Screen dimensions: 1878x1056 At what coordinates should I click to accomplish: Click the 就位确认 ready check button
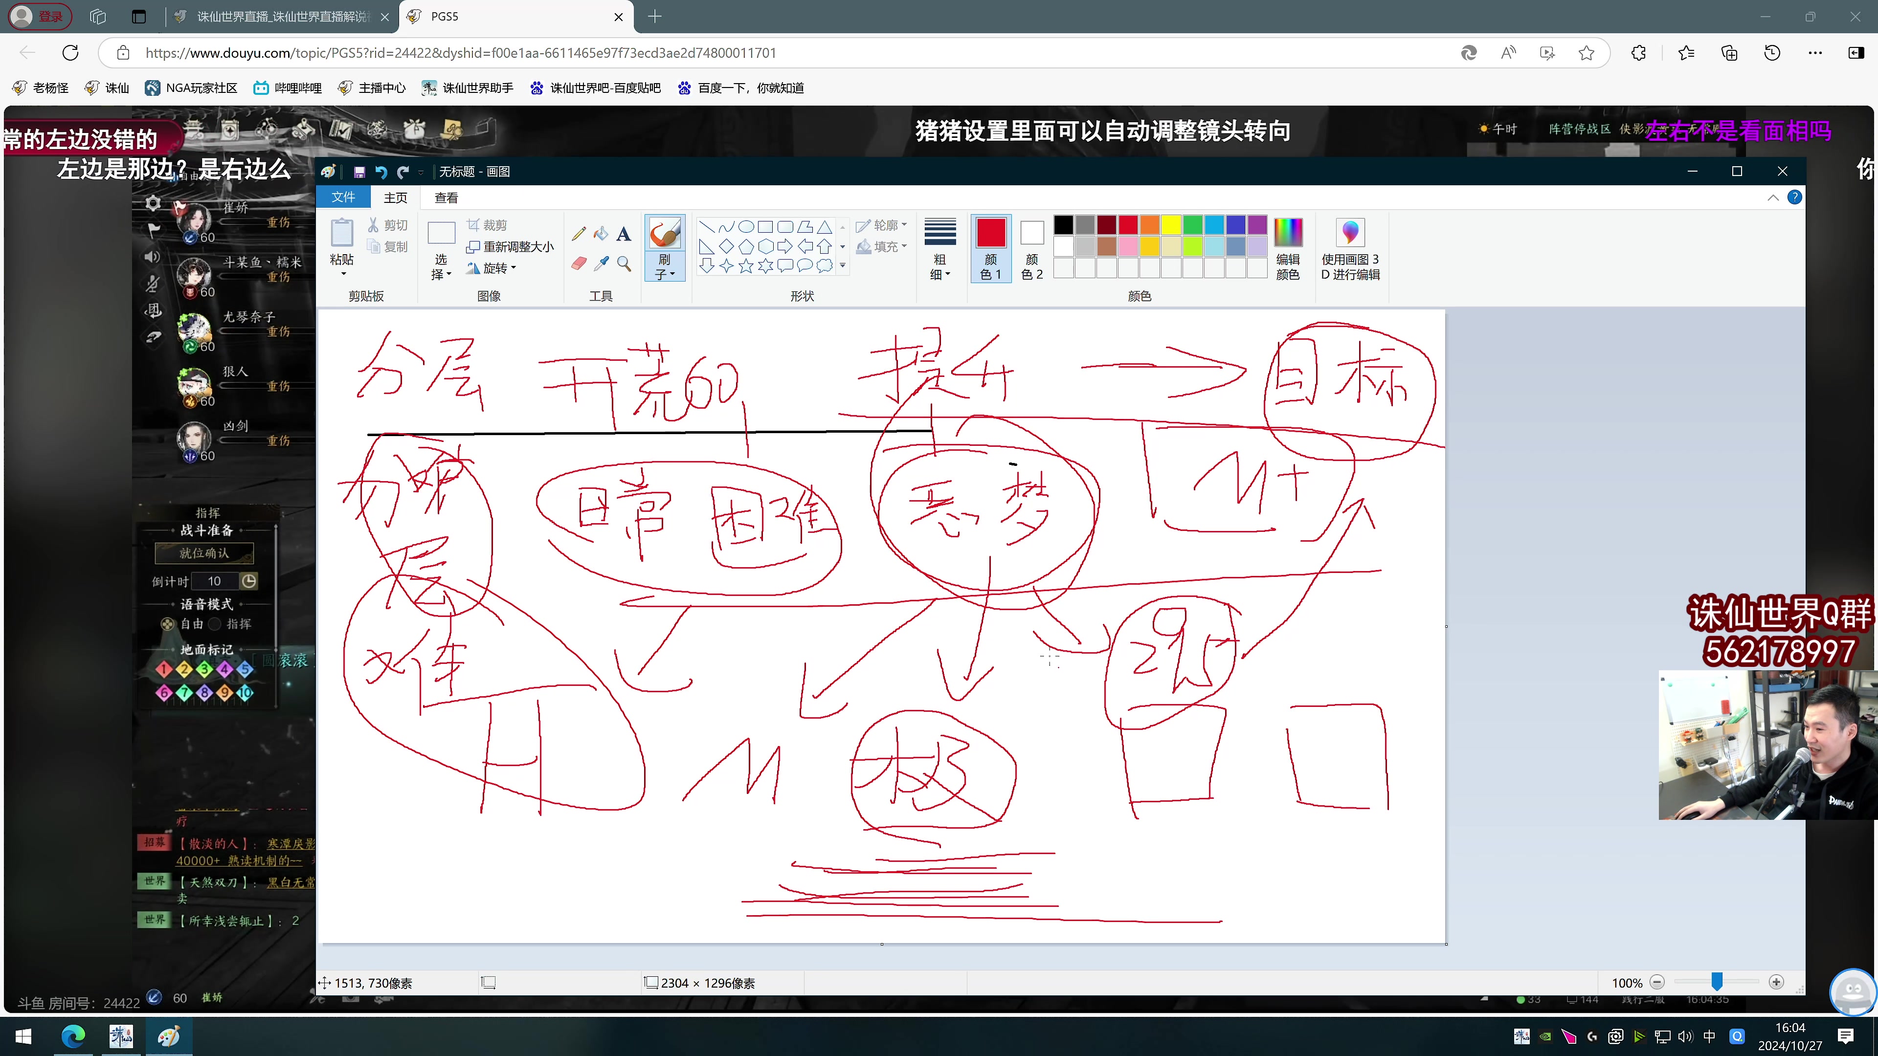[x=204, y=553]
